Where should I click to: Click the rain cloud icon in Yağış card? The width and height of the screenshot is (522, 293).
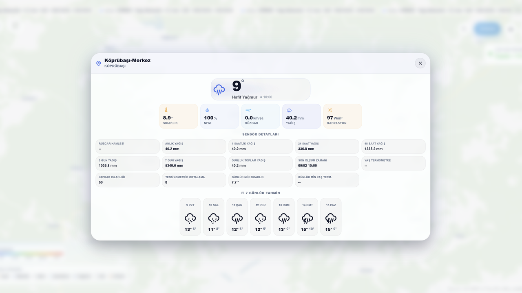pyautogui.click(x=289, y=110)
